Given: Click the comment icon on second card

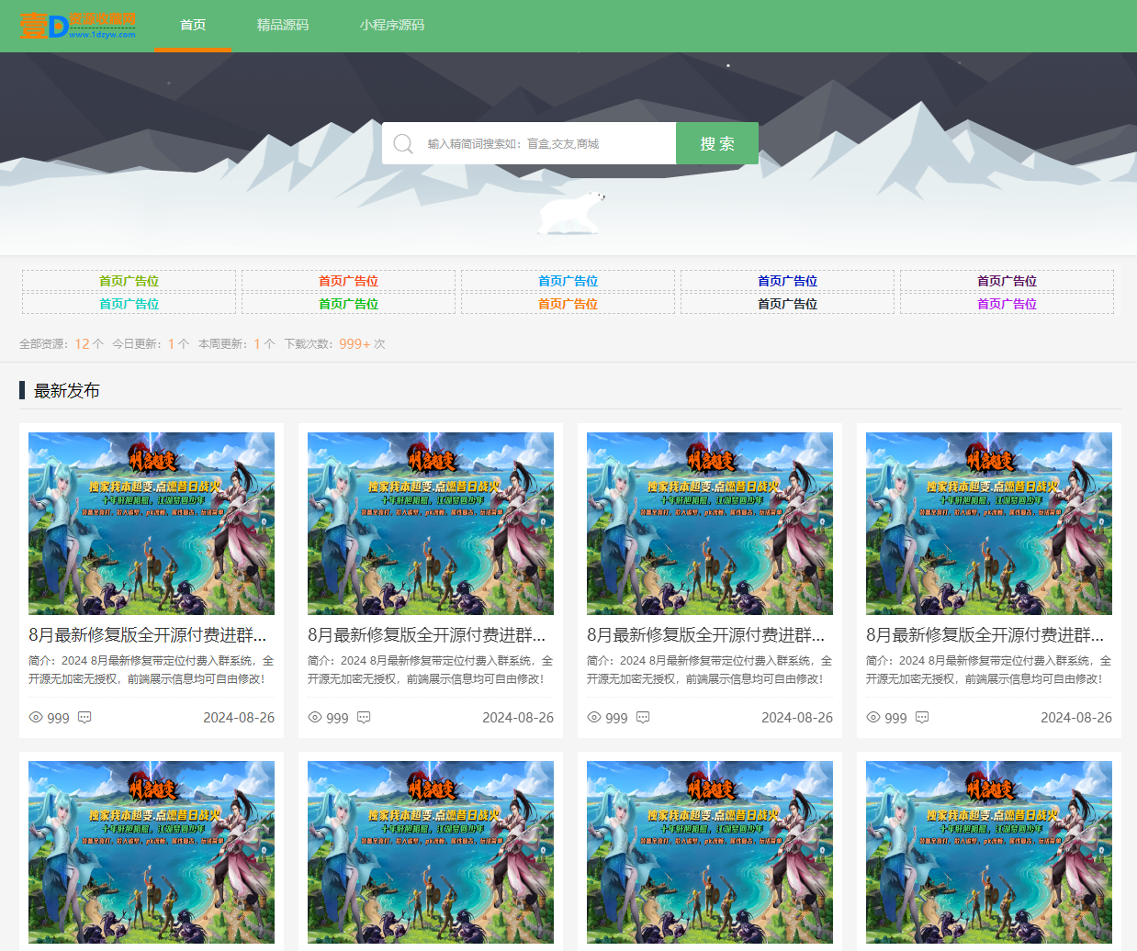Looking at the screenshot, I should pyautogui.click(x=364, y=718).
